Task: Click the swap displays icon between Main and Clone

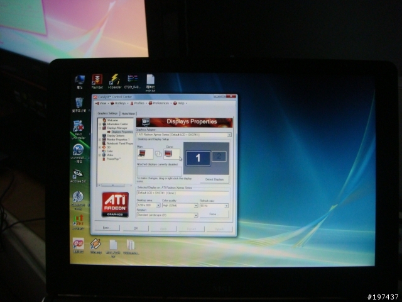Action: point(158,154)
